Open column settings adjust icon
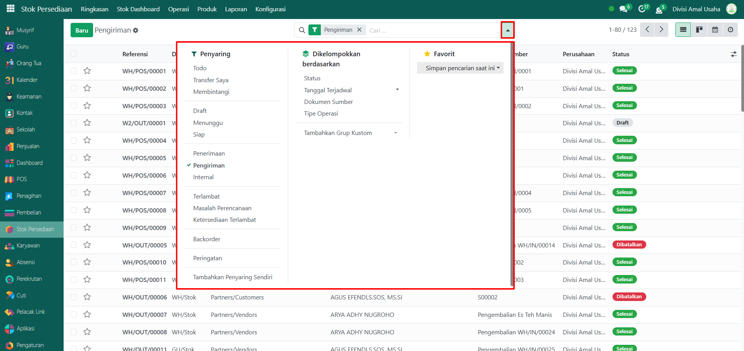The height and width of the screenshot is (351, 744). pos(734,54)
